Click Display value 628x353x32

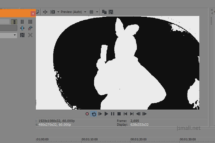[x=139, y=124]
